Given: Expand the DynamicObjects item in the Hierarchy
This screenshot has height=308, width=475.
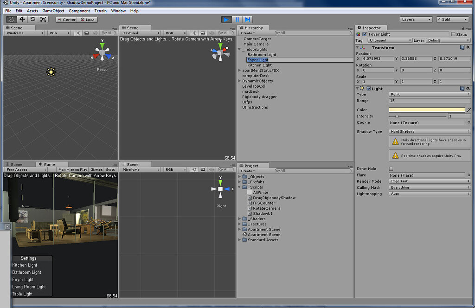Looking at the screenshot, I should coord(240,81).
